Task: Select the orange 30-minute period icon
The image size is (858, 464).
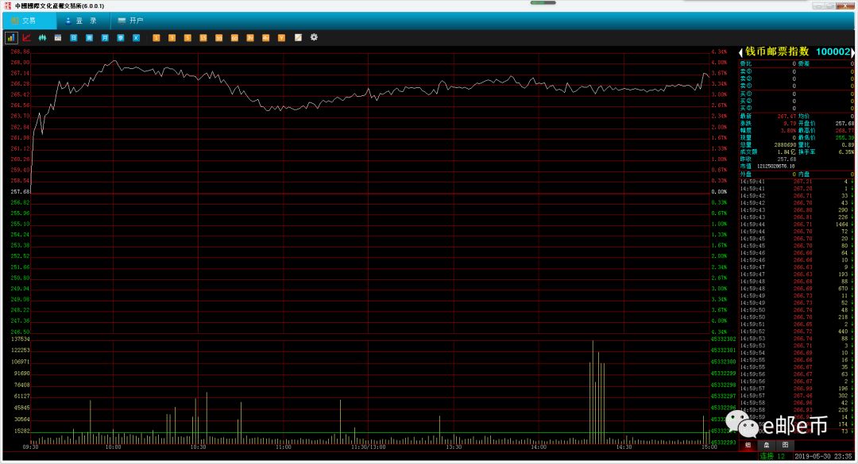Action: (219, 38)
